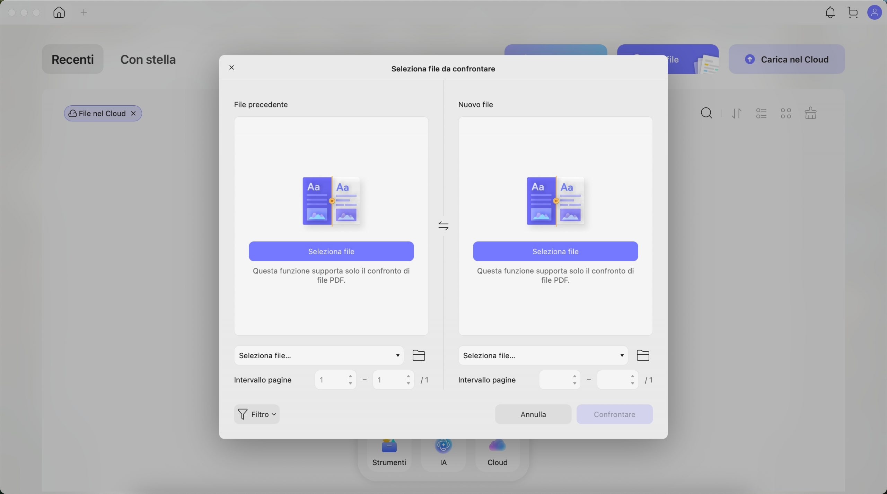This screenshot has height=494, width=887.
Task: Open IA in the bottom dock
Action: (x=443, y=454)
